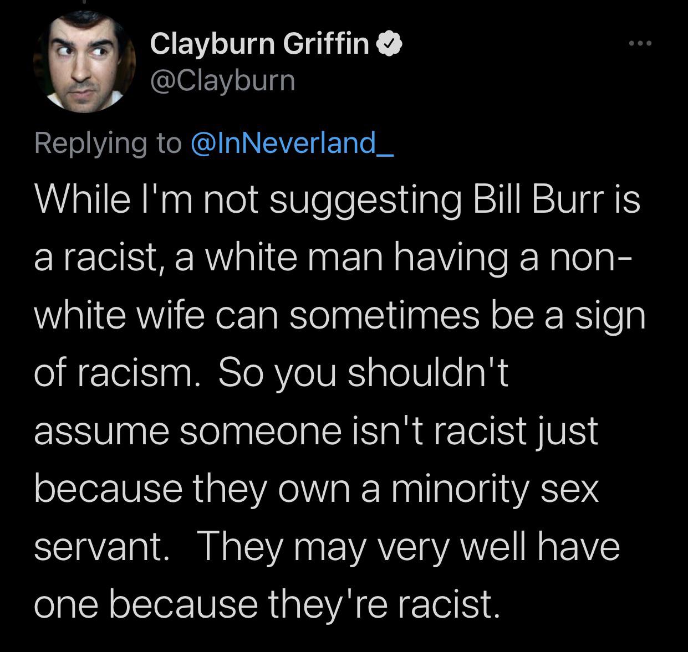Click the "Replying to" label
The width and height of the screenshot is (688, 652).
pos(108,143)
